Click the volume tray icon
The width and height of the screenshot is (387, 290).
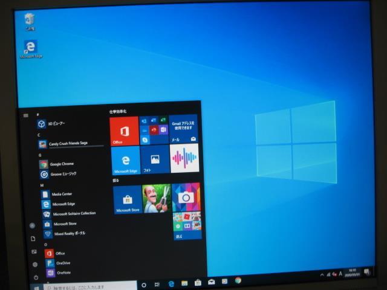coord(334,274)
